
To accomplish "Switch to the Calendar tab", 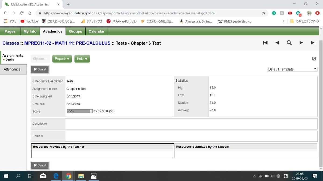I will (96, 31).
